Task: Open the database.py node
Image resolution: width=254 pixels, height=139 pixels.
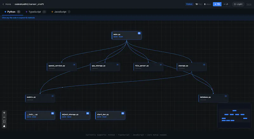Action: coord(213,98)
